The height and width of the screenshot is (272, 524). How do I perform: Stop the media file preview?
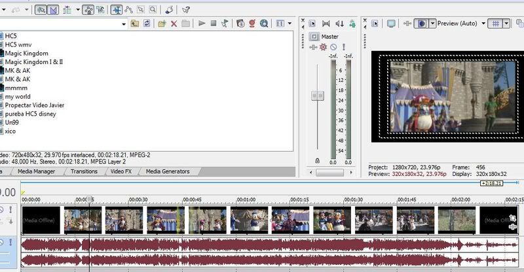tap(214, 24)
